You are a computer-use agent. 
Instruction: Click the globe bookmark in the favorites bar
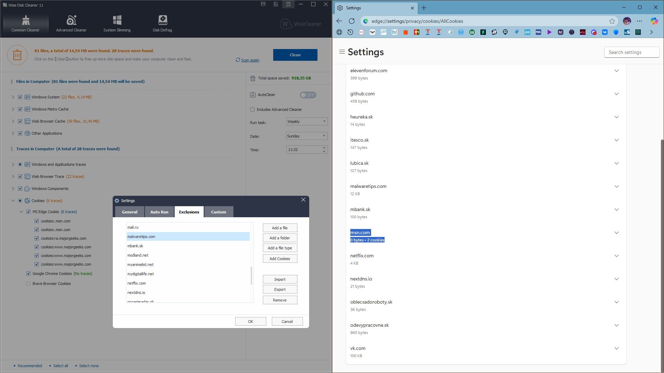click(339, 32)
